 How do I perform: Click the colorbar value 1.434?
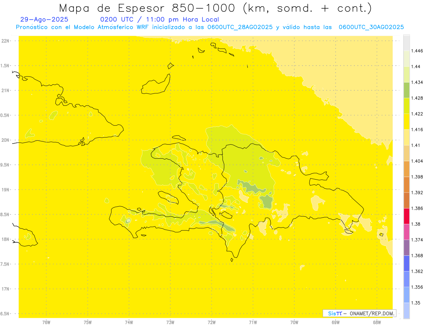(417, 82)
